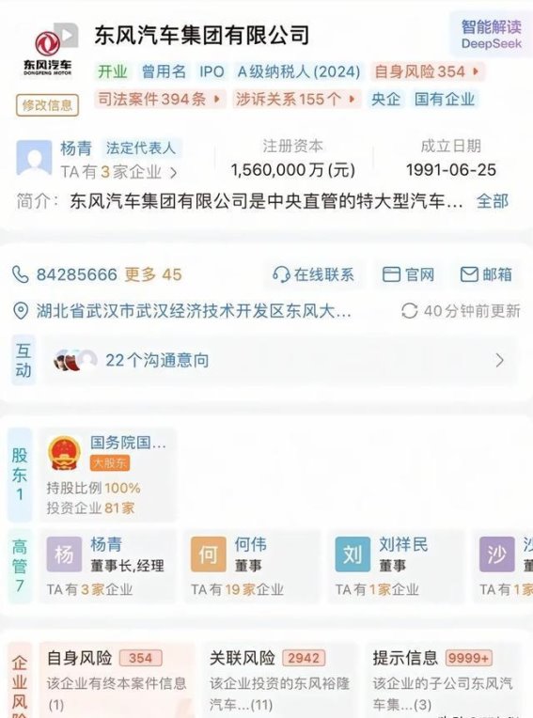533x718 pixels.
Task: Expand 涉诉关系 155个 tag
Action: (296, 99)
